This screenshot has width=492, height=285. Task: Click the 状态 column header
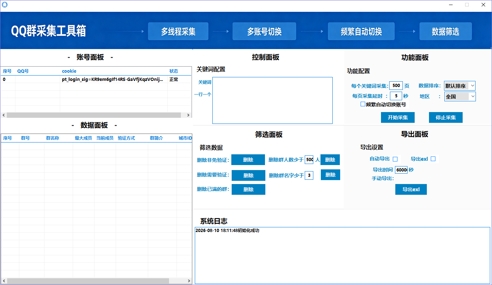(x=179, y=71)
